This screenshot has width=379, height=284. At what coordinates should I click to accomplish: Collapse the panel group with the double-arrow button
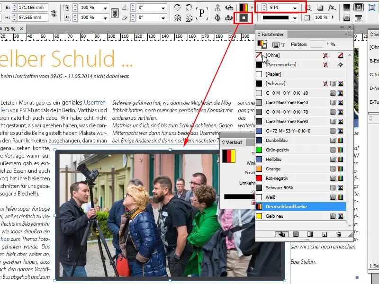[x=342, y=27]
